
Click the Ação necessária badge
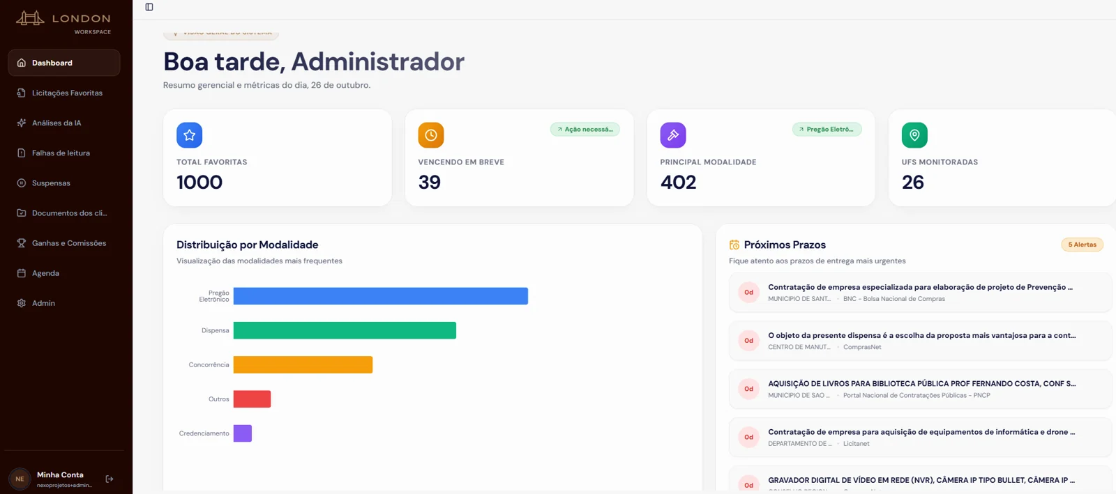tap(585, 129)
